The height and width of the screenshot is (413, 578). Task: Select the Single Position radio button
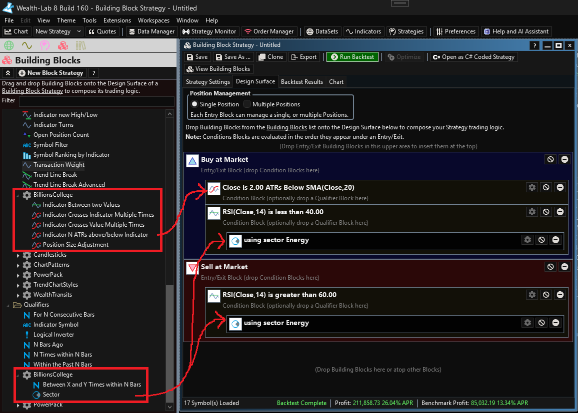(x=194, y=104)
